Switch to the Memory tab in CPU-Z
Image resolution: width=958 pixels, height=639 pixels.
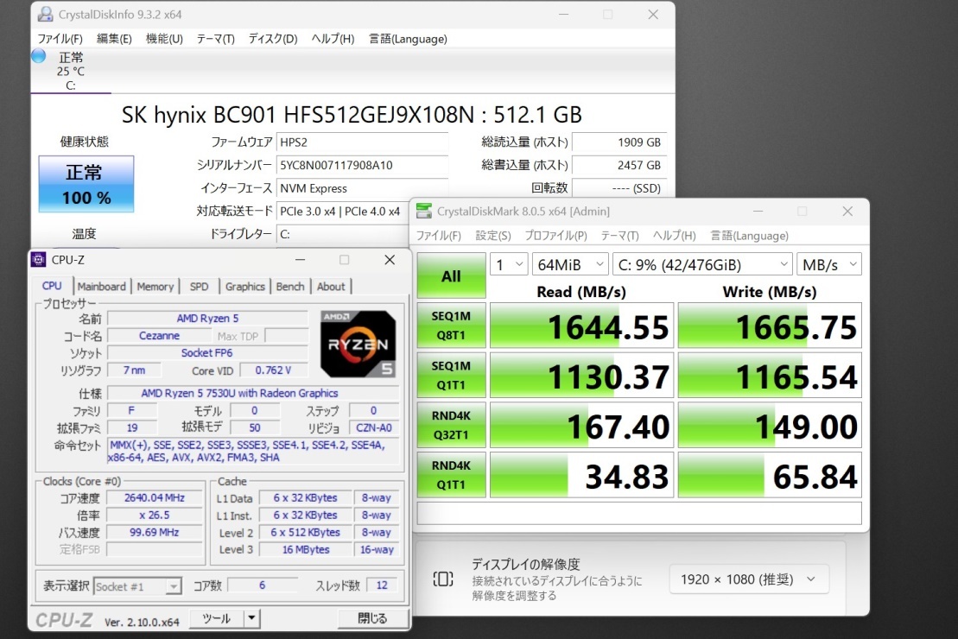(x=155, y=286)
